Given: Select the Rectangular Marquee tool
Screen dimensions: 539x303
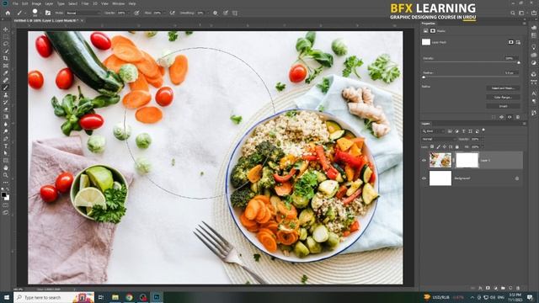Looking at the screenshot, I should (6, 37).
